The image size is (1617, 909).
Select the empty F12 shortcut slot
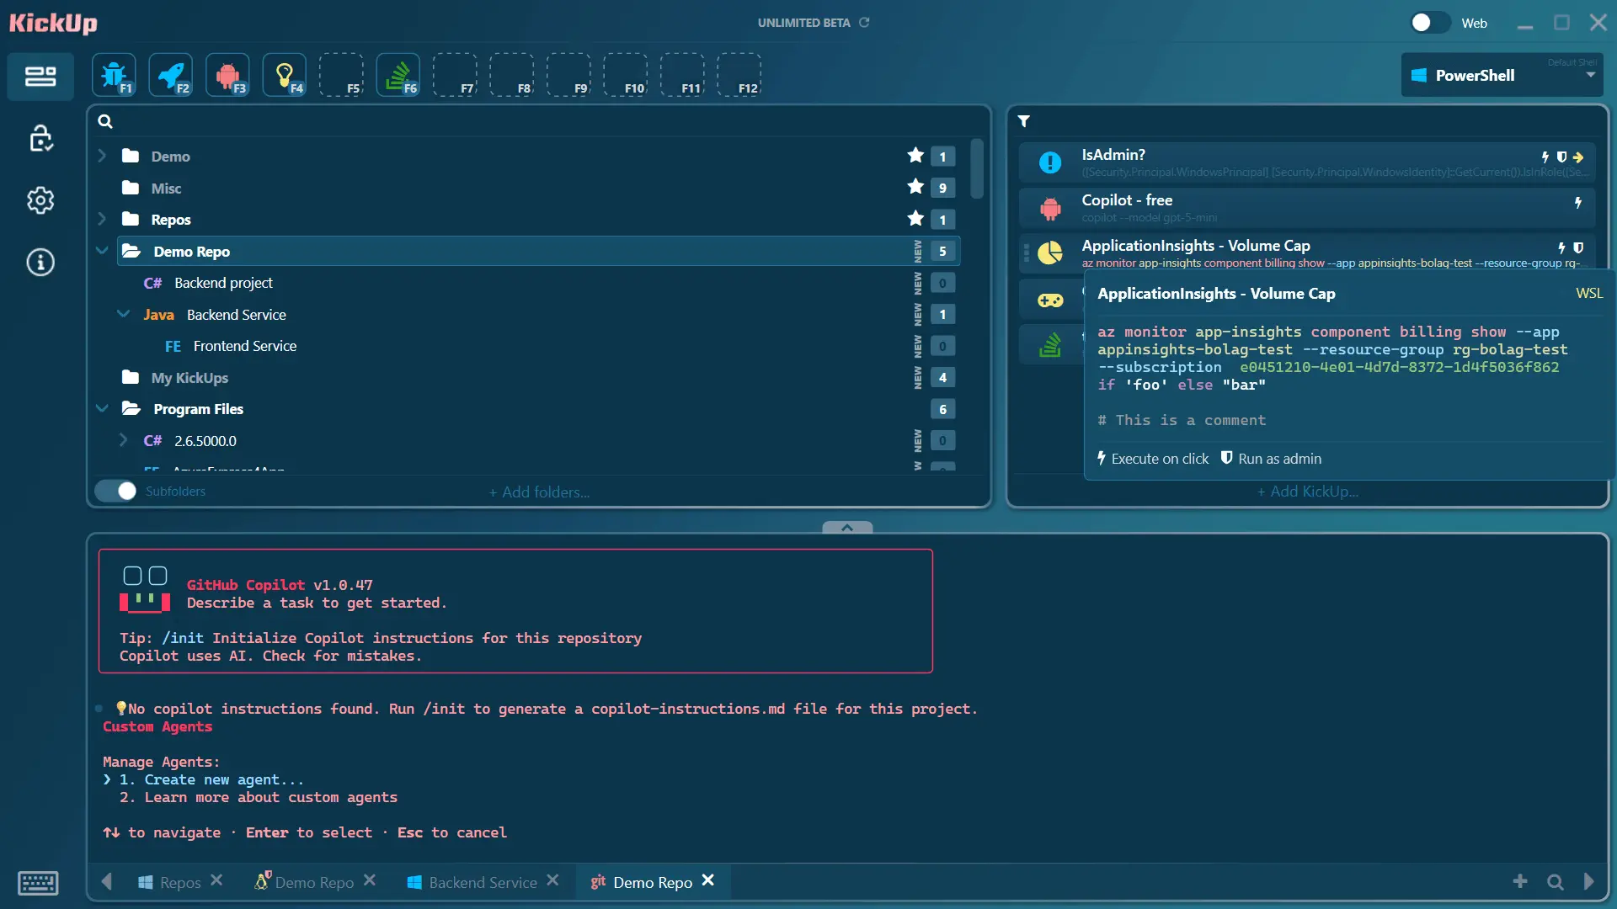click(x=739, y=75)
